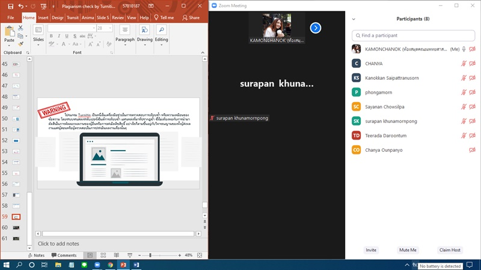Toggle the Notes pane in status bar
481x270 pixels.
click(x=35, y=256)
